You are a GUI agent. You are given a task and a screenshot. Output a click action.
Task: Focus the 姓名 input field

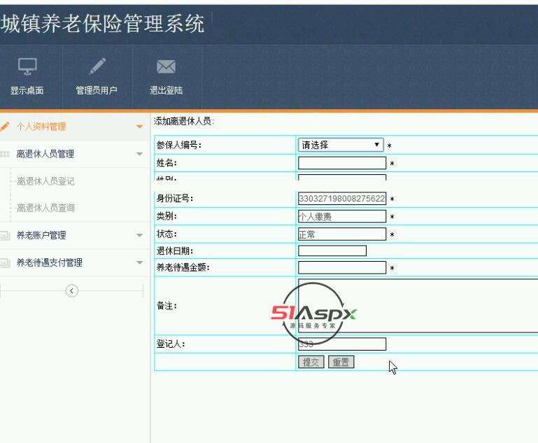coord(342,163)
